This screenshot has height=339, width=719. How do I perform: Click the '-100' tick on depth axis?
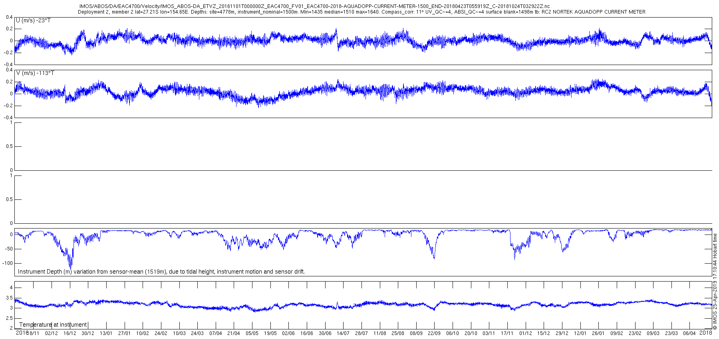8,263
